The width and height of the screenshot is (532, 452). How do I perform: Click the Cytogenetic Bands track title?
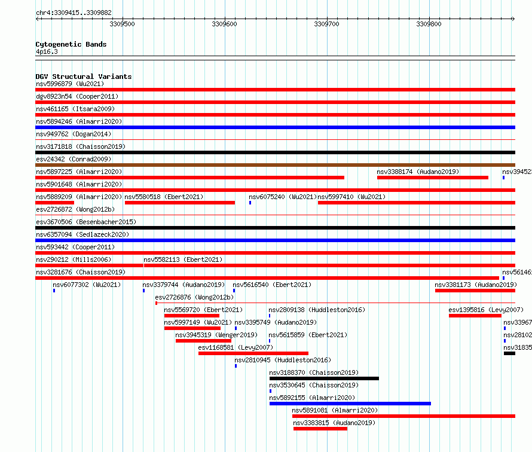click(x=71, y=44)
